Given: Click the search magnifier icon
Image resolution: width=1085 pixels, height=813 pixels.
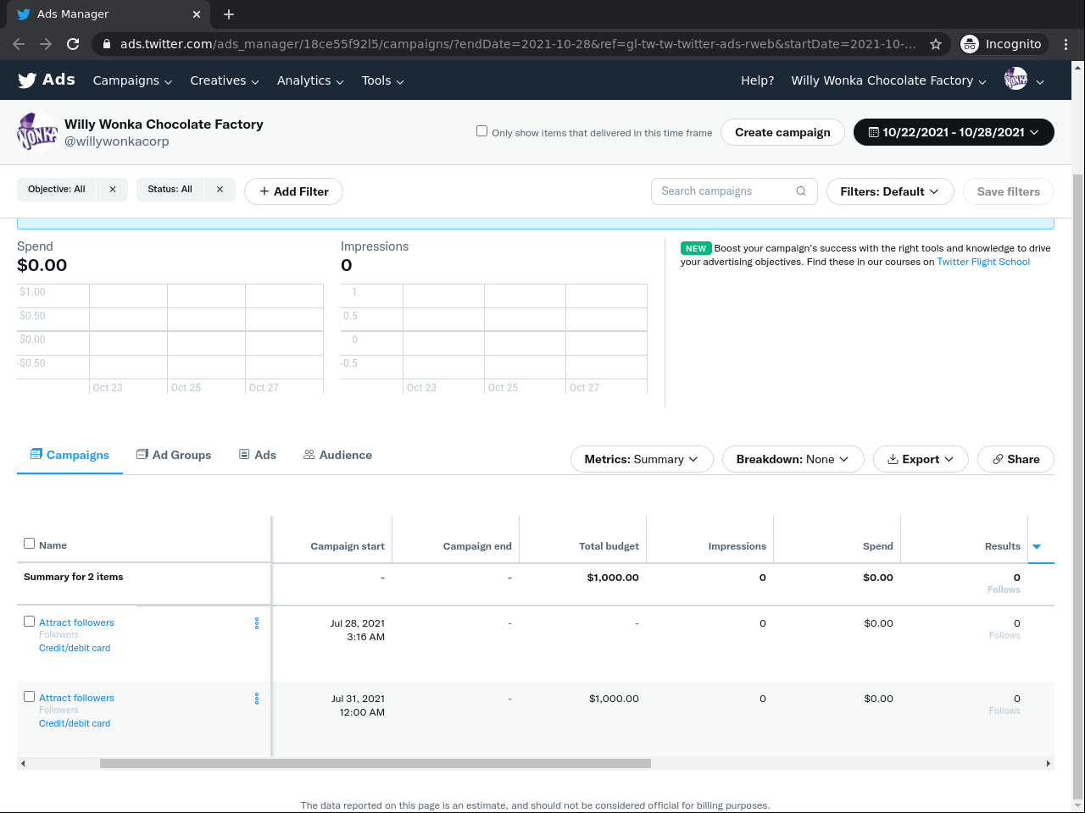Looking at the screenshot, I should point(801,191).
